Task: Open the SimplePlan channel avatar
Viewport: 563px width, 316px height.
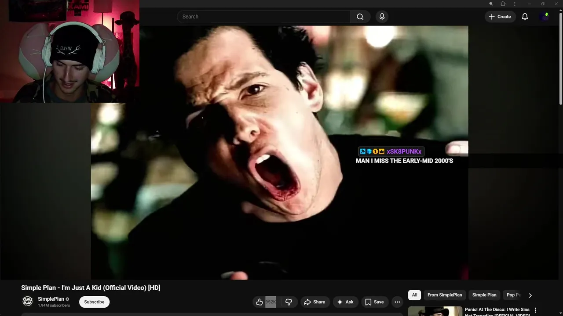Action: point(27,302)
